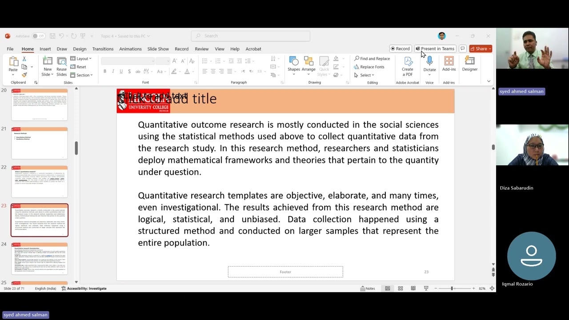Open the Shapes gallery icon

(294, 61)
